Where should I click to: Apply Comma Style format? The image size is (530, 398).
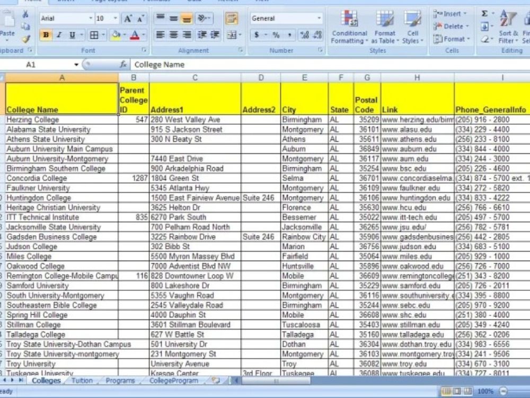click(289, 34)
